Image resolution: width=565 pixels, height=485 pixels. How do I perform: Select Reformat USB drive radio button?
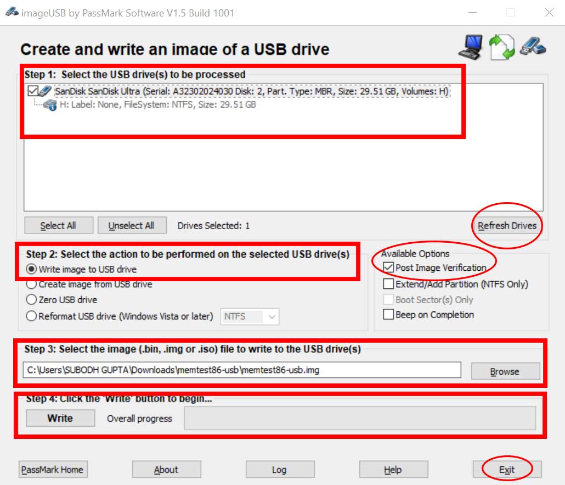(31, 316)
